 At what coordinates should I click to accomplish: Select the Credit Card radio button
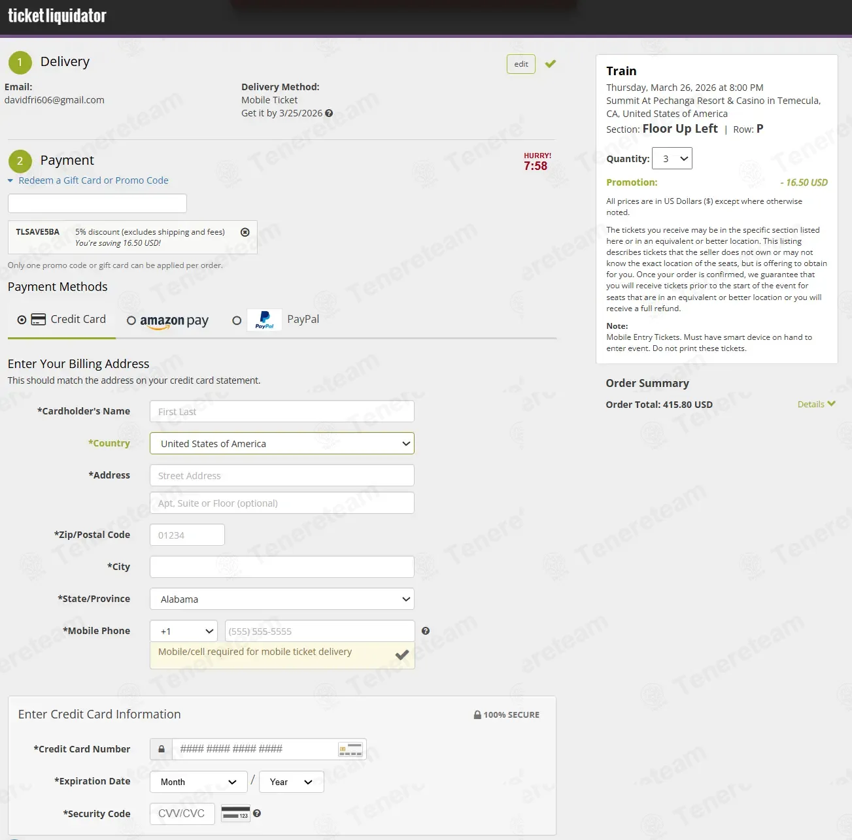click(x=22, y=320)
